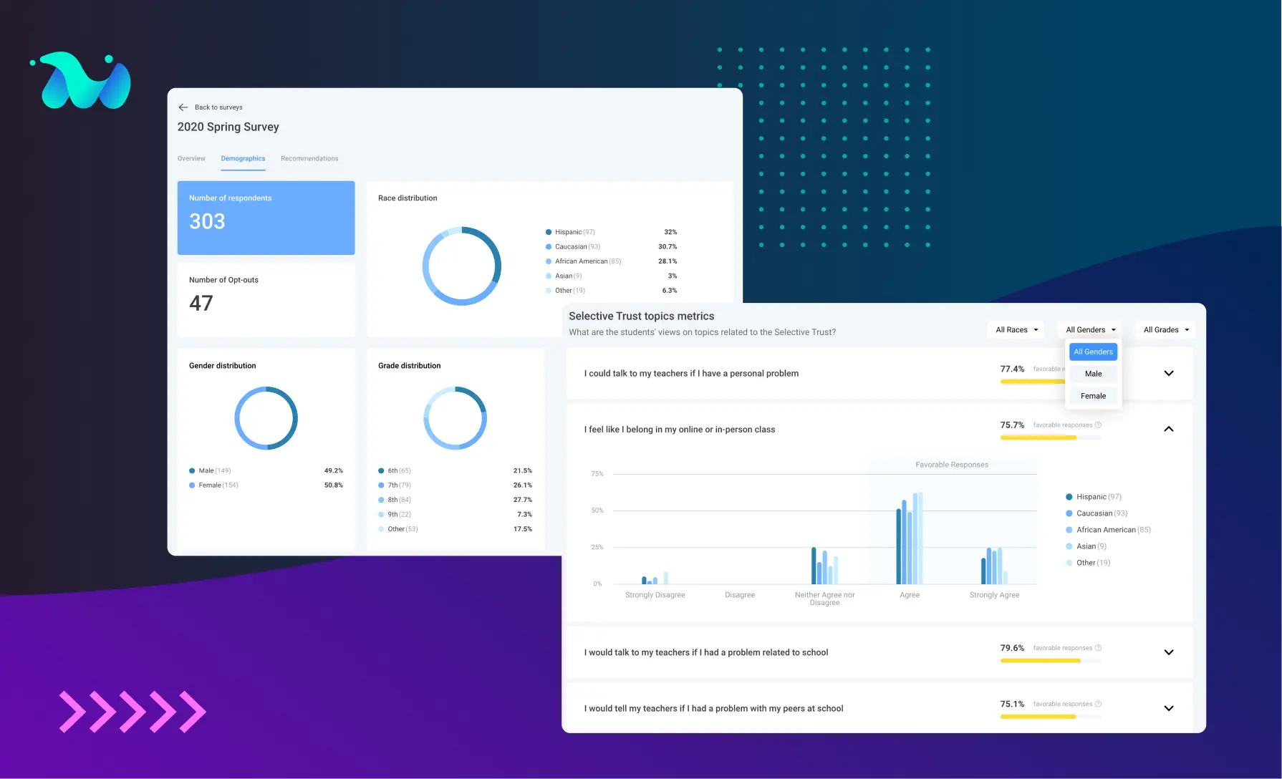Click the Other (53) grade legend entry
This screenshot has height=779, width=1282.
pos(398,529)
